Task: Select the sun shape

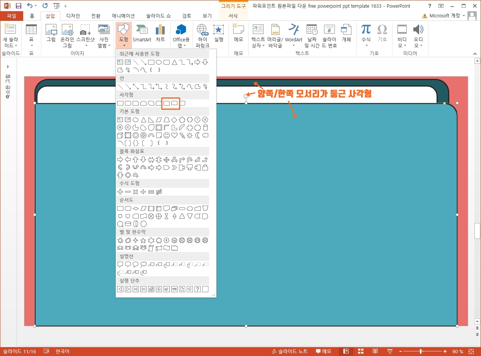Action: tap(190, 135)
